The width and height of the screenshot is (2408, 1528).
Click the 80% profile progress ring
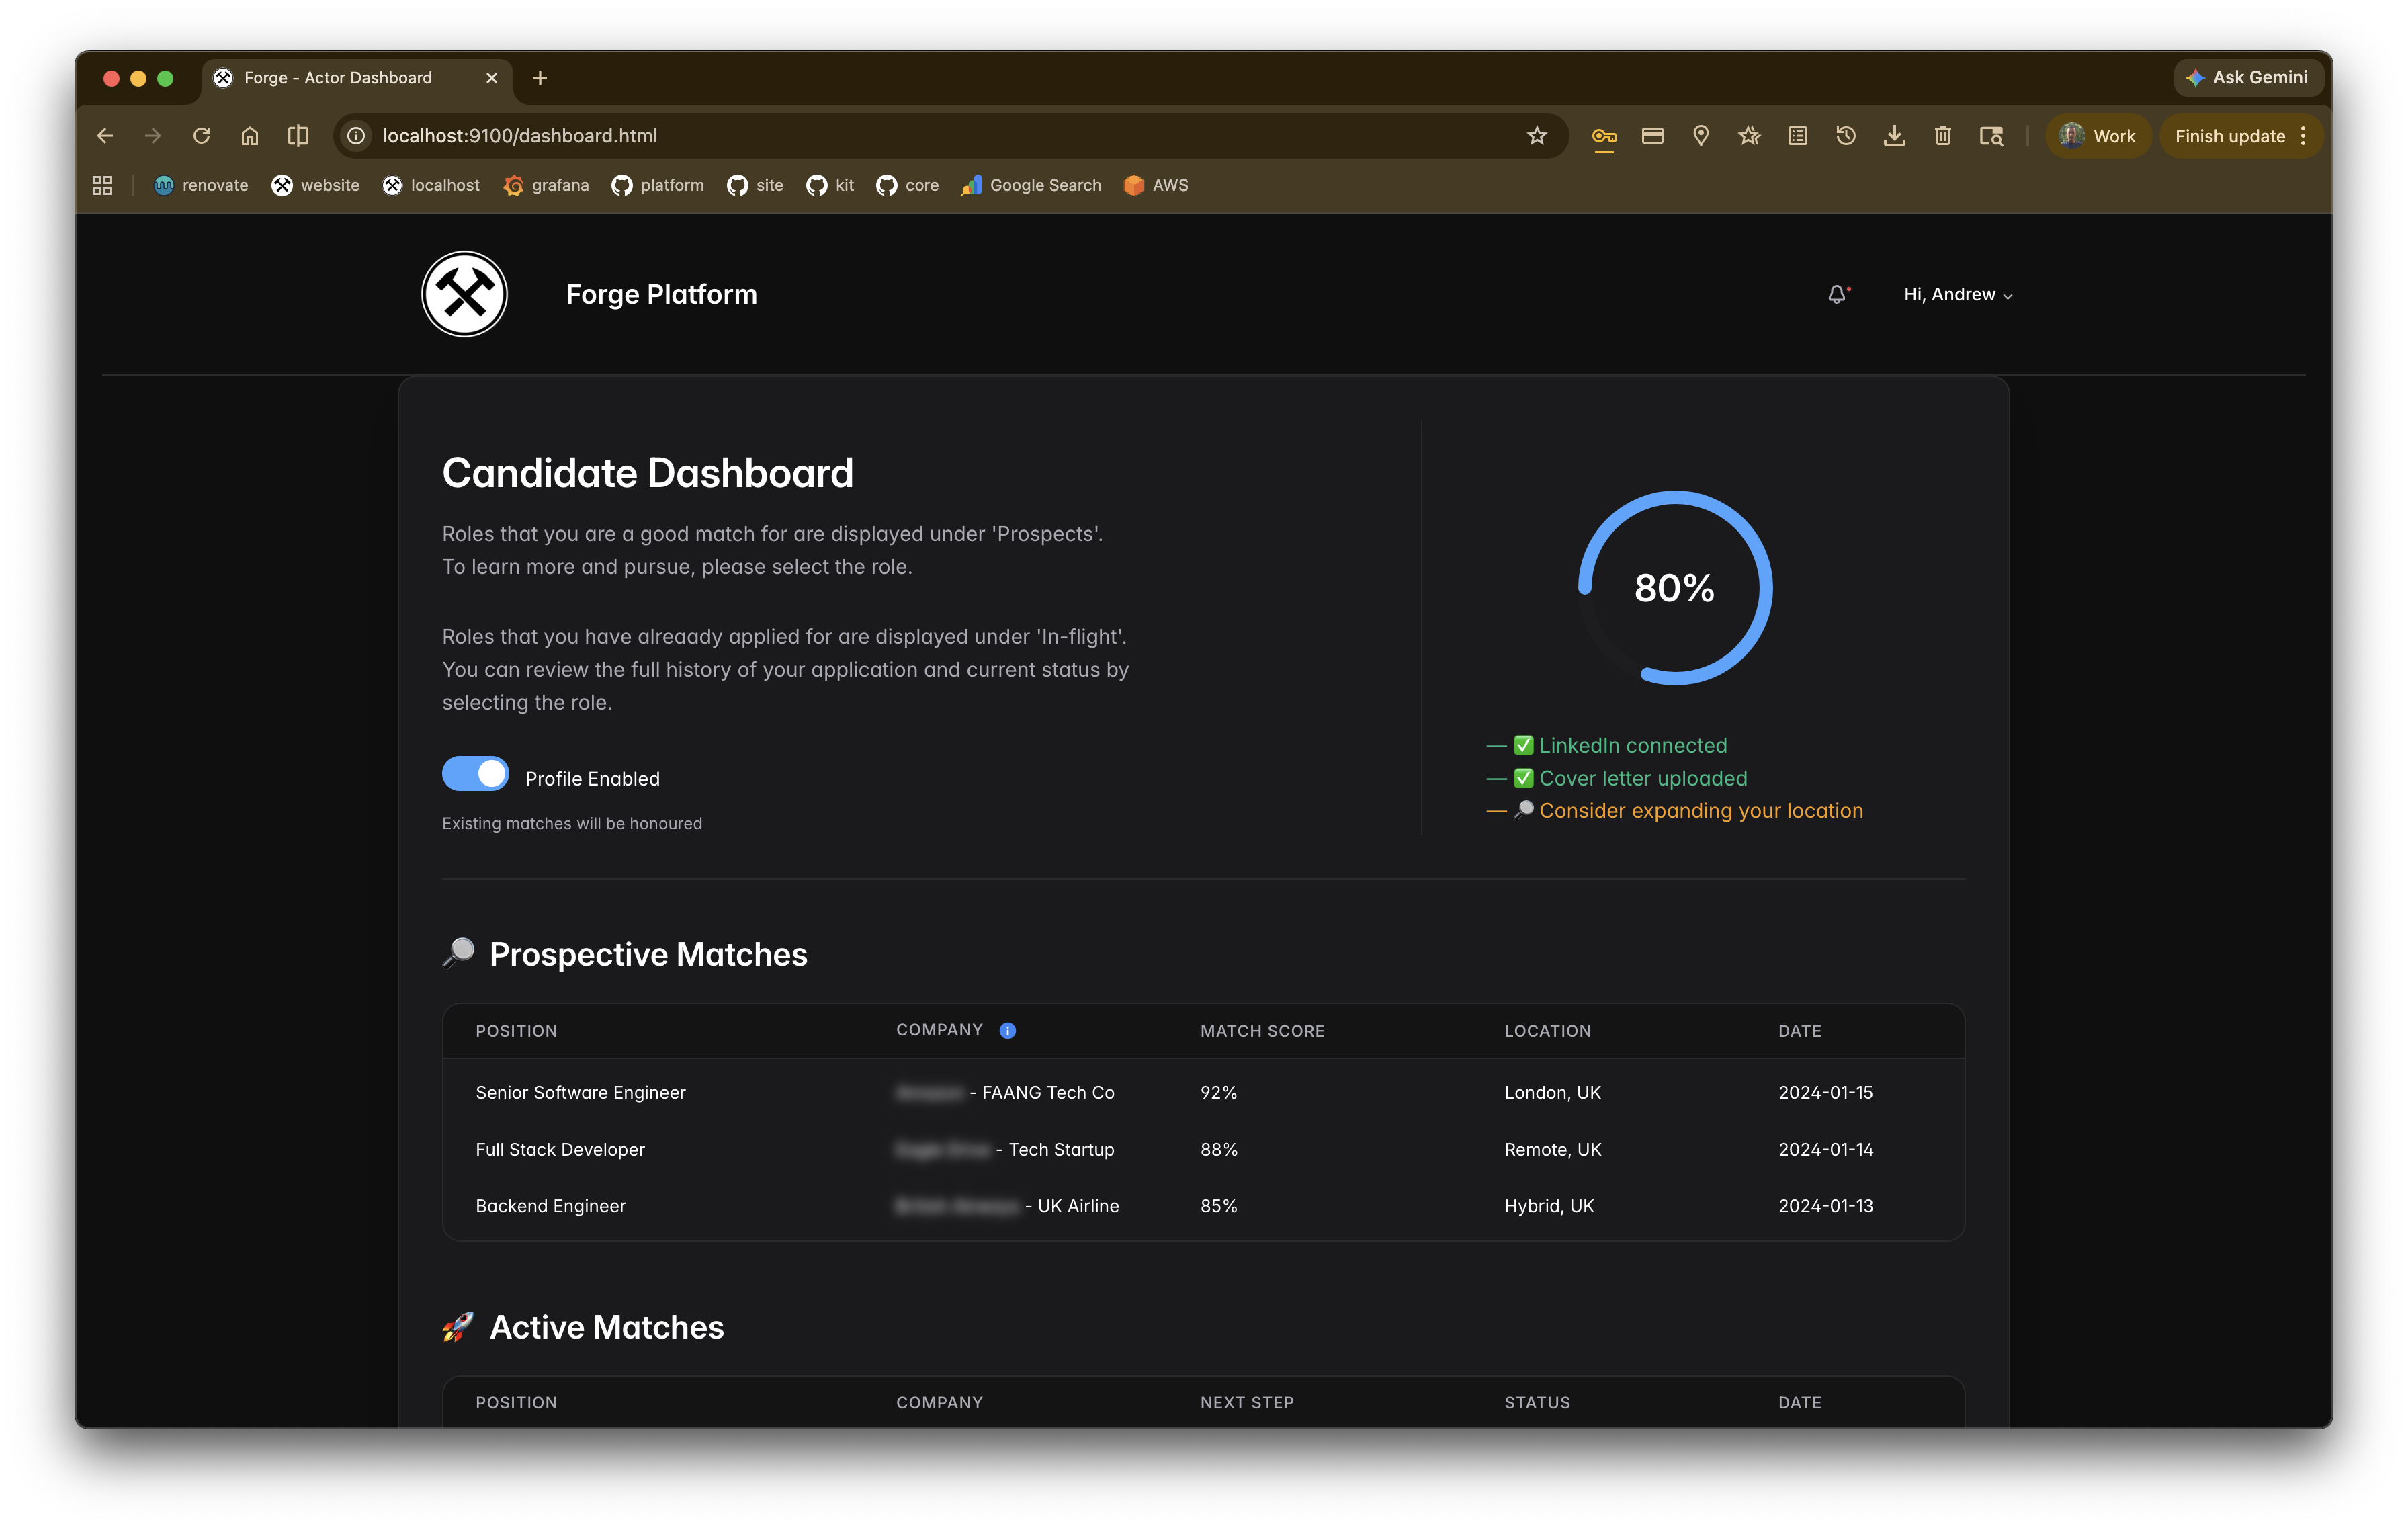[x=1674, y=587]
